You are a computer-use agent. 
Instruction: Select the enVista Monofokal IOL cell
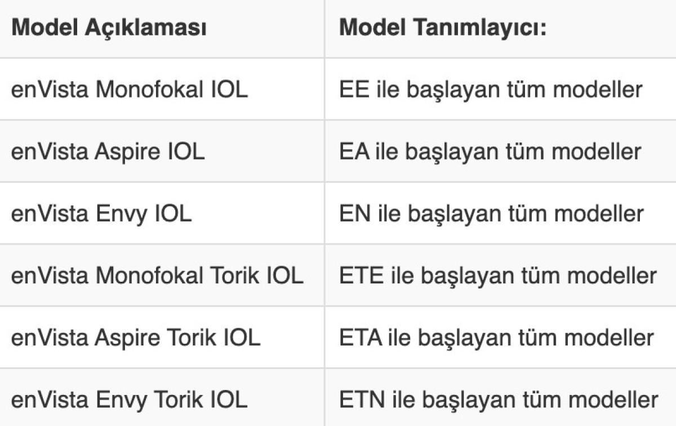130,90
